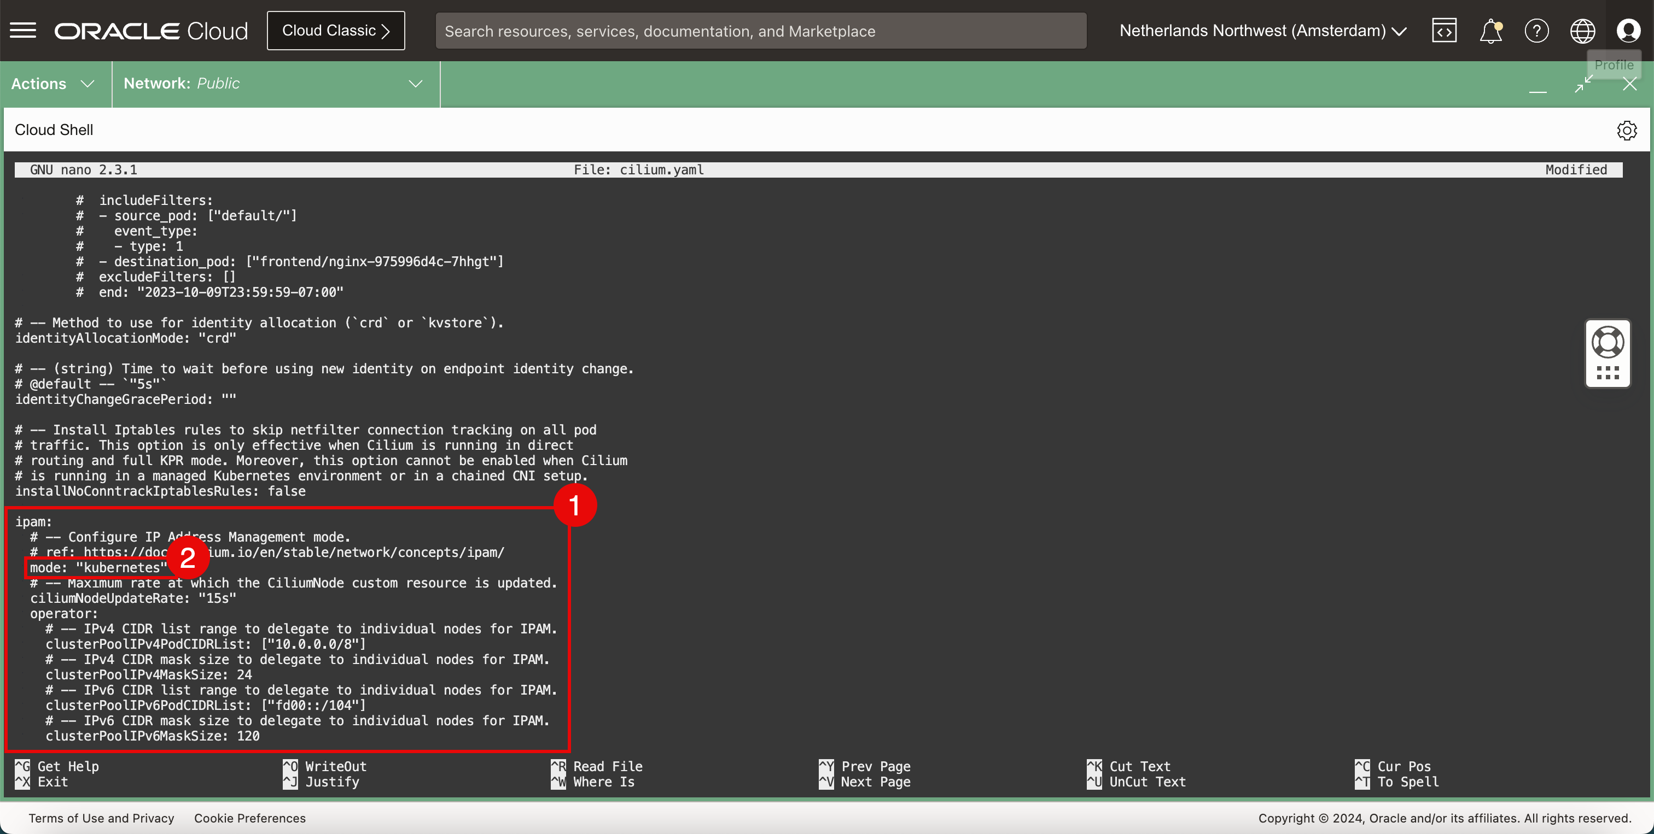
Task: Click the Oracle Cloud logo
Action: coord(151,30)
